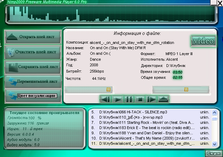Screen dimensions: 223x157
Task: Click the Dance genre value
Action: [x=95, y=59]
